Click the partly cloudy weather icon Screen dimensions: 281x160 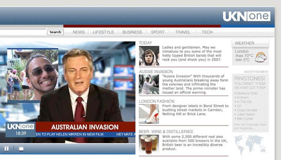click(x=261, y=57)
